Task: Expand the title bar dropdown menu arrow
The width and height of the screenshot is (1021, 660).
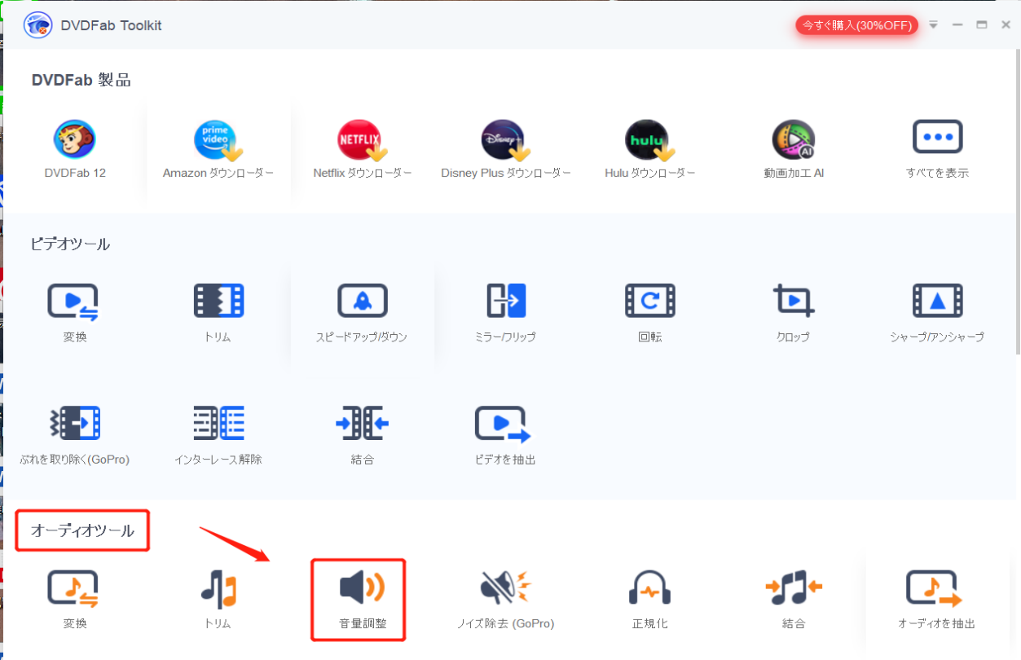Action: pyautogui.click(x=934, y=25)
